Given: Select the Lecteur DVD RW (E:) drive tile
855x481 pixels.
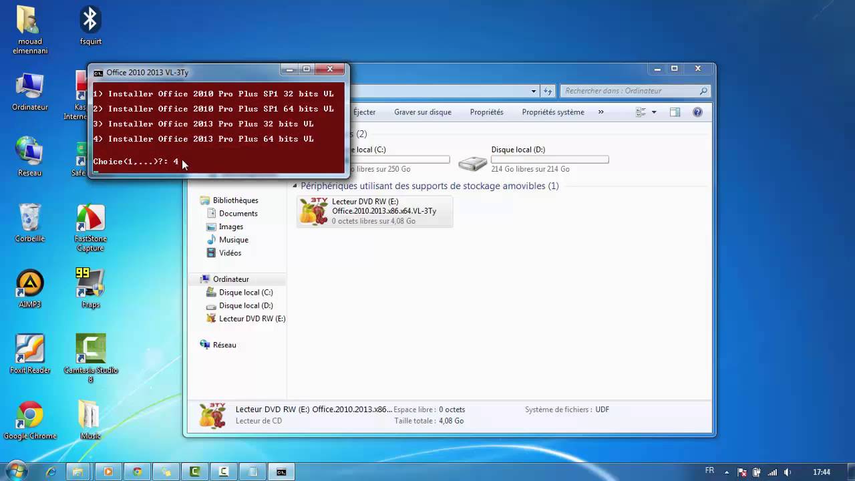Looking at the screenshot, I should click(375, 211).
